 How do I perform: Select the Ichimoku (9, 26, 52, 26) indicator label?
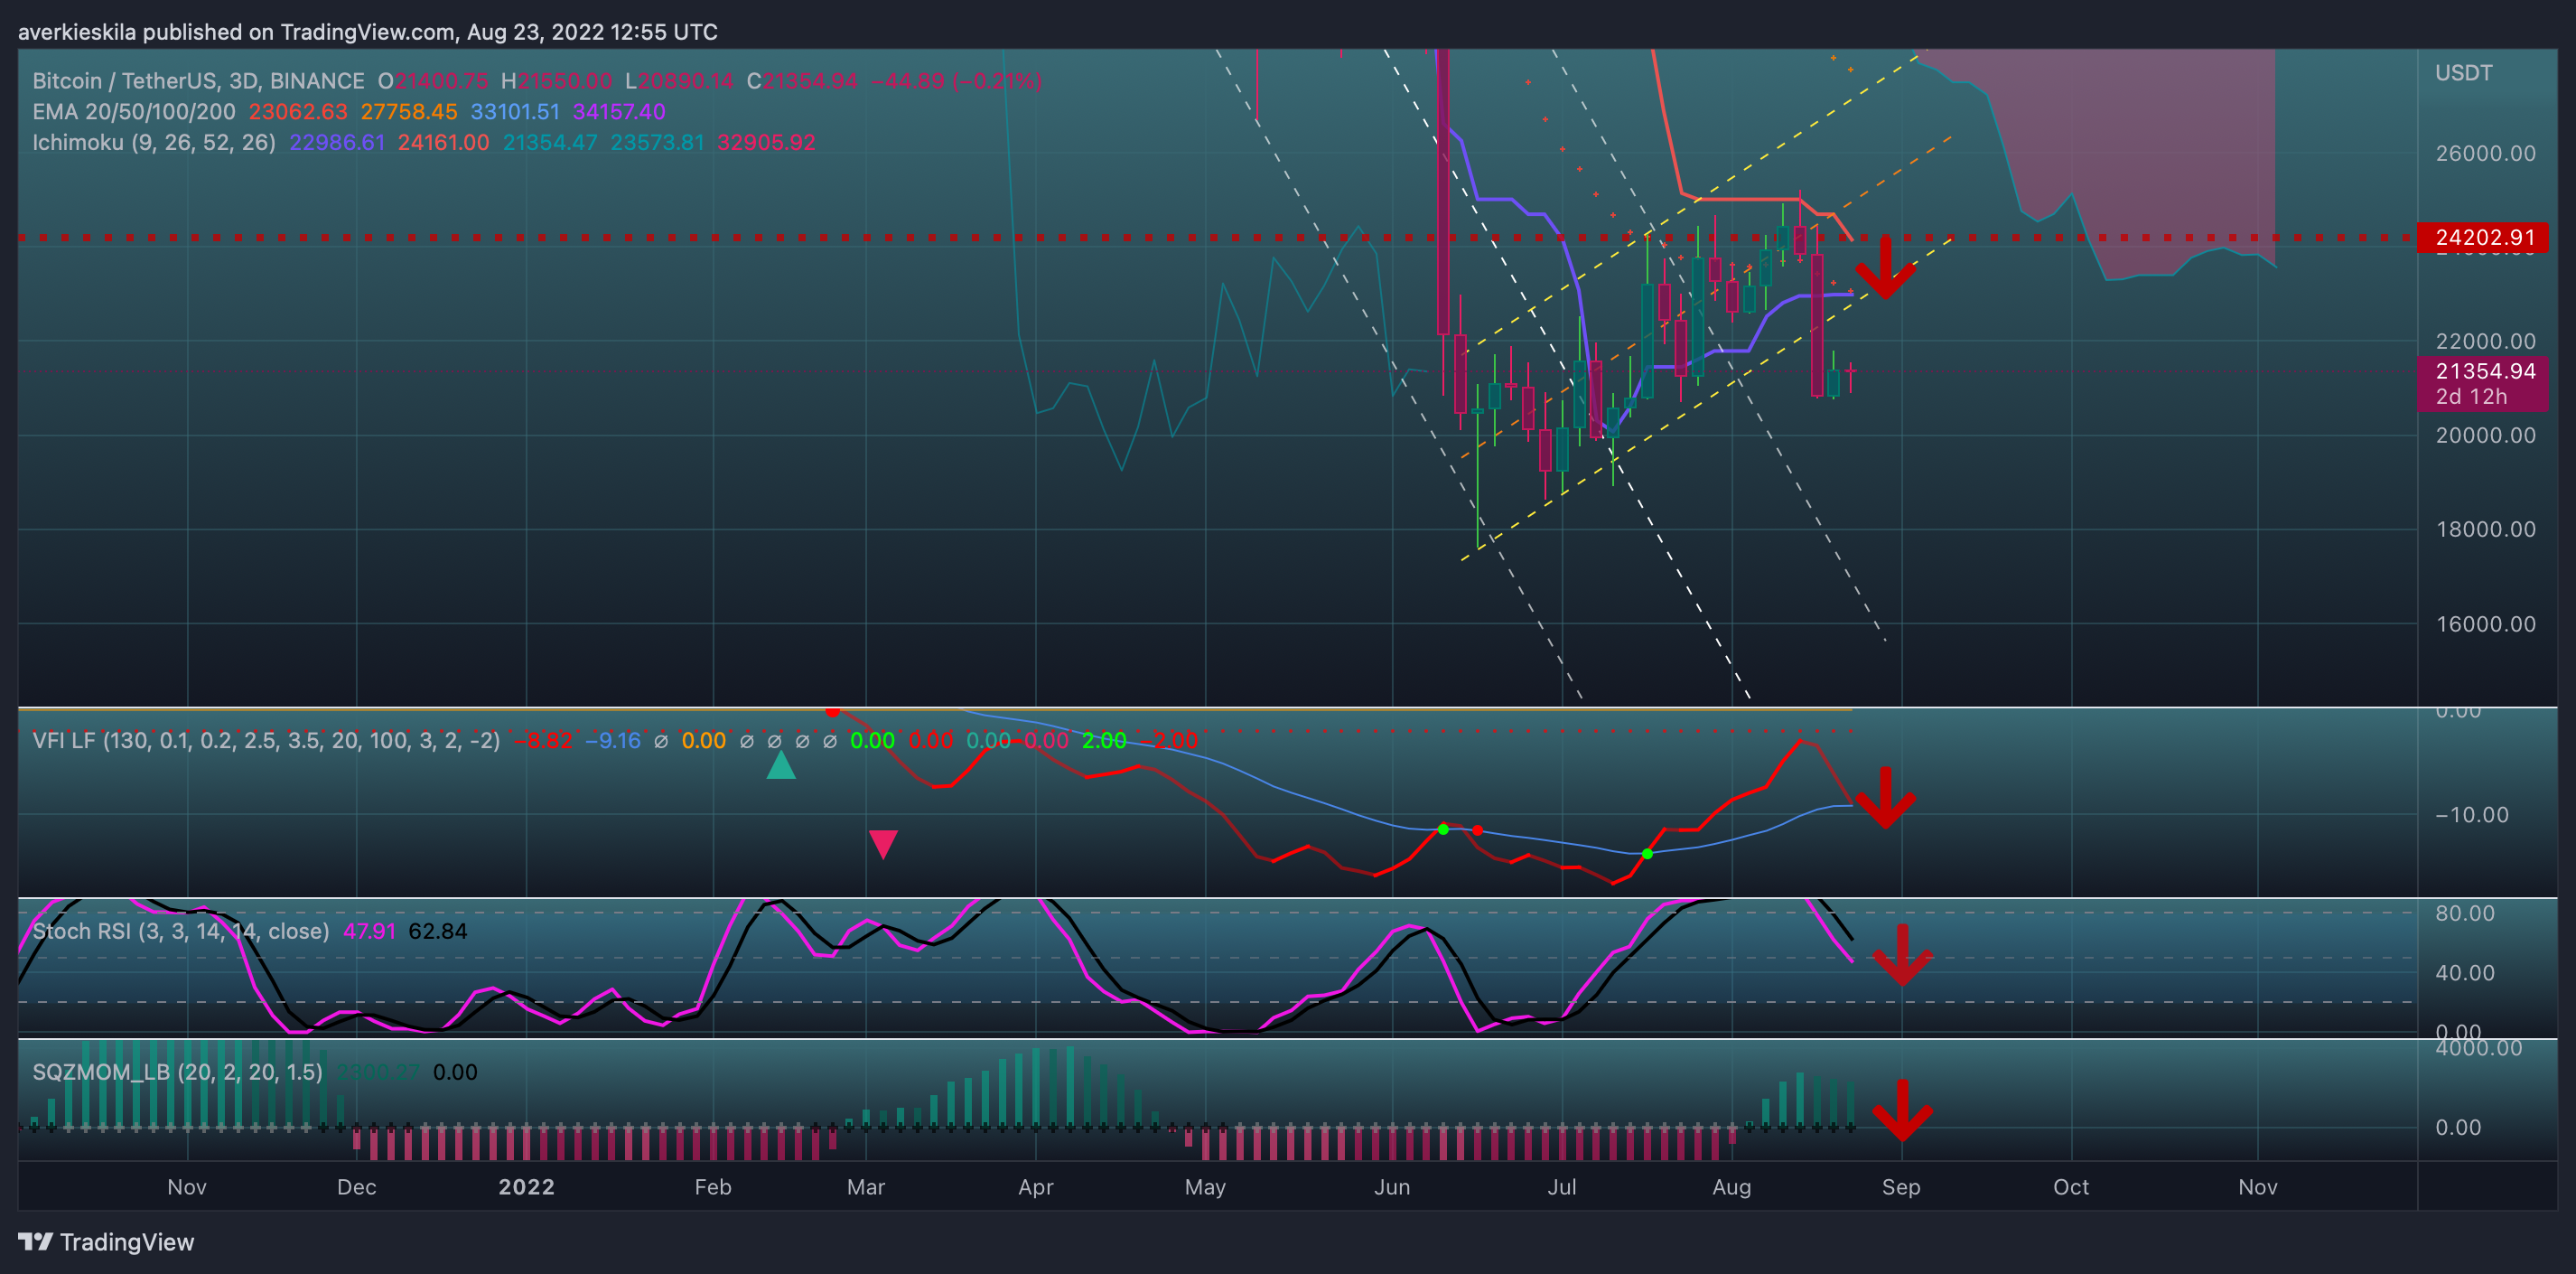(154, 143)
